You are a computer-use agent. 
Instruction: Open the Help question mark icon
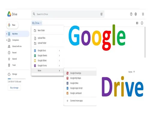(131, 14)
